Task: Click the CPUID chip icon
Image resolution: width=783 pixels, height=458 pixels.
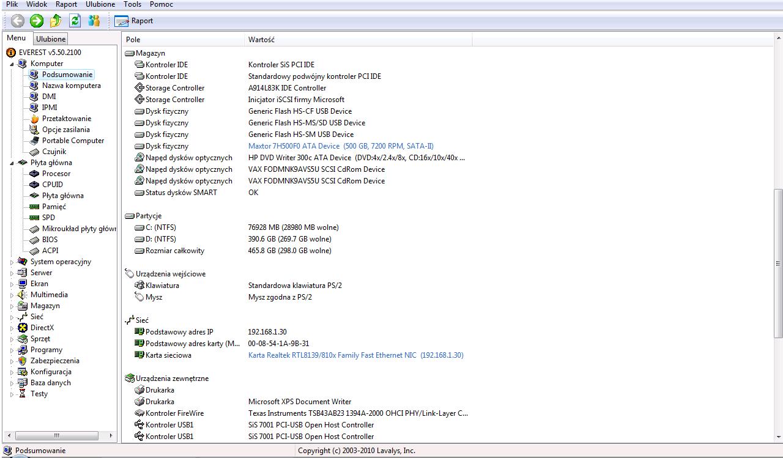Action: [34, 185]
